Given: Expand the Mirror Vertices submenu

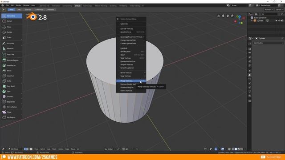Looking at the screenshot, I should coord(131,73).
